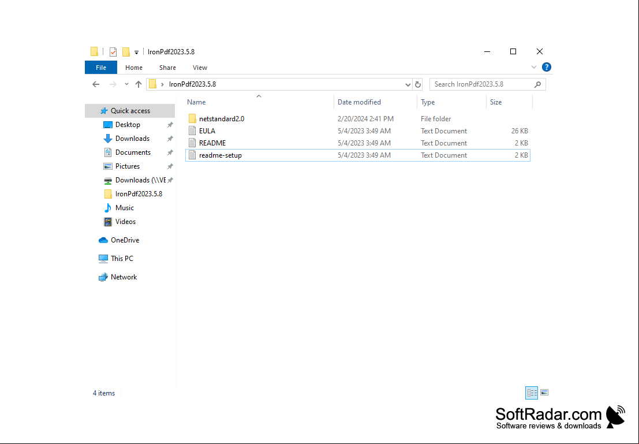Open Music in the navigation pane
The width and height of the screenshot is (639, 444).
coord(124,208)
